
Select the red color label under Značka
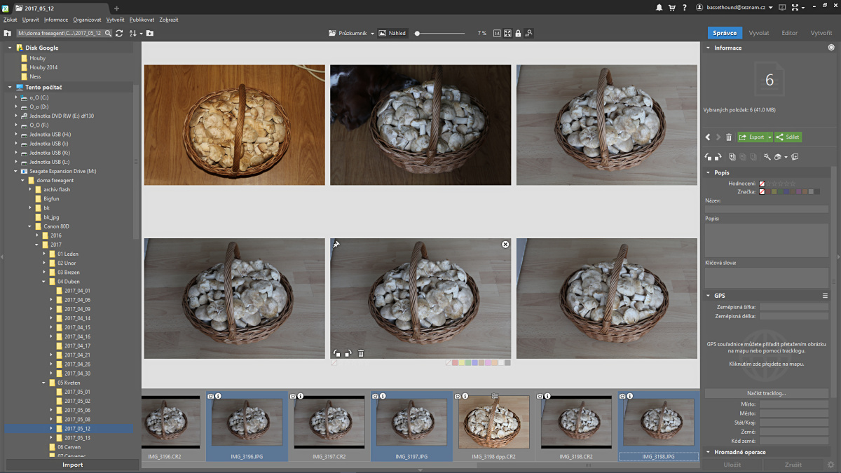pos(769,191)
